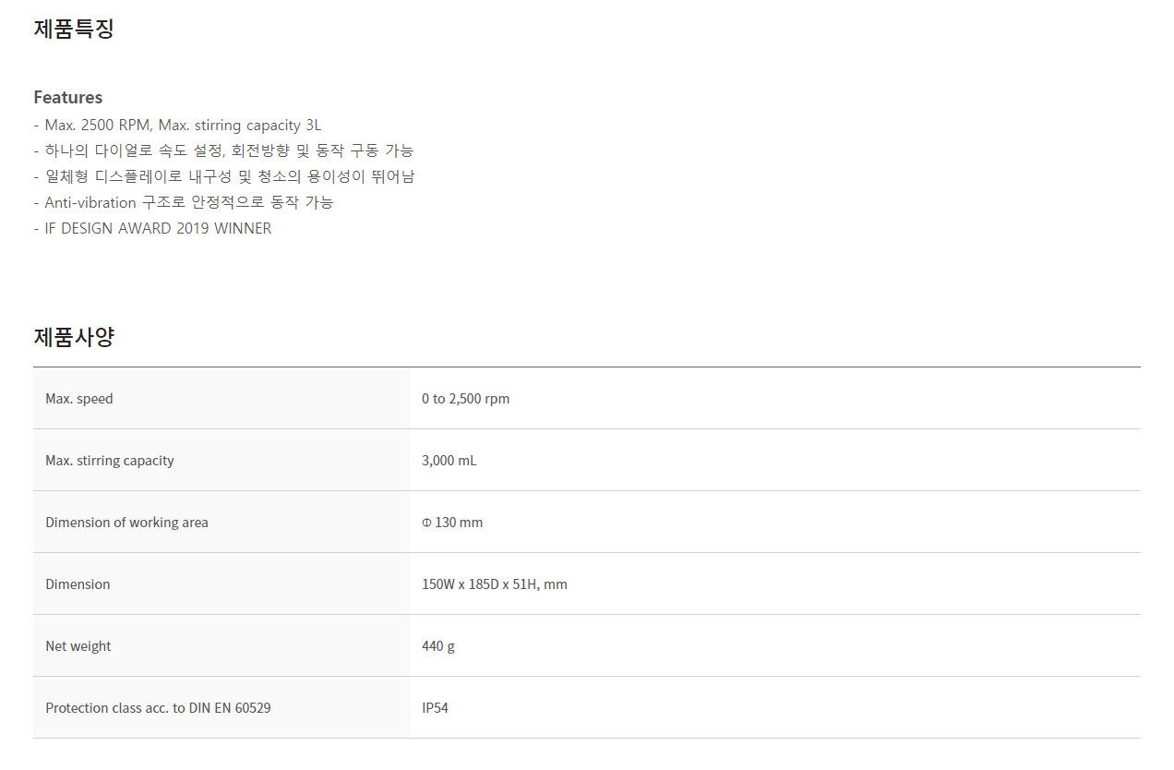Select the Max. 2500 RPM feature line
The height and width of the screenshot is (770, 1174).
pos(177,125)
